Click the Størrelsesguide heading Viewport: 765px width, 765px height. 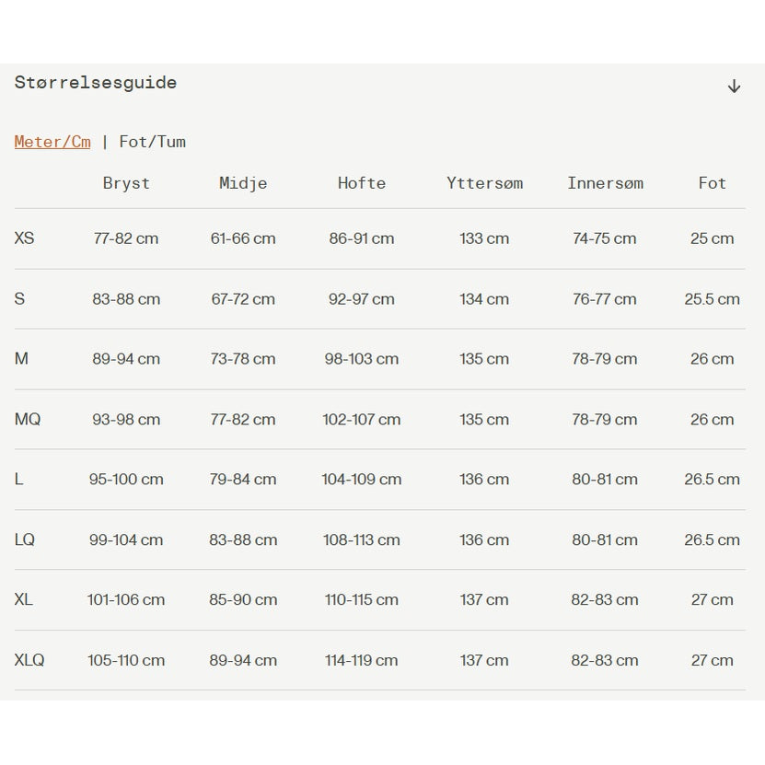[x=96, y=83]
